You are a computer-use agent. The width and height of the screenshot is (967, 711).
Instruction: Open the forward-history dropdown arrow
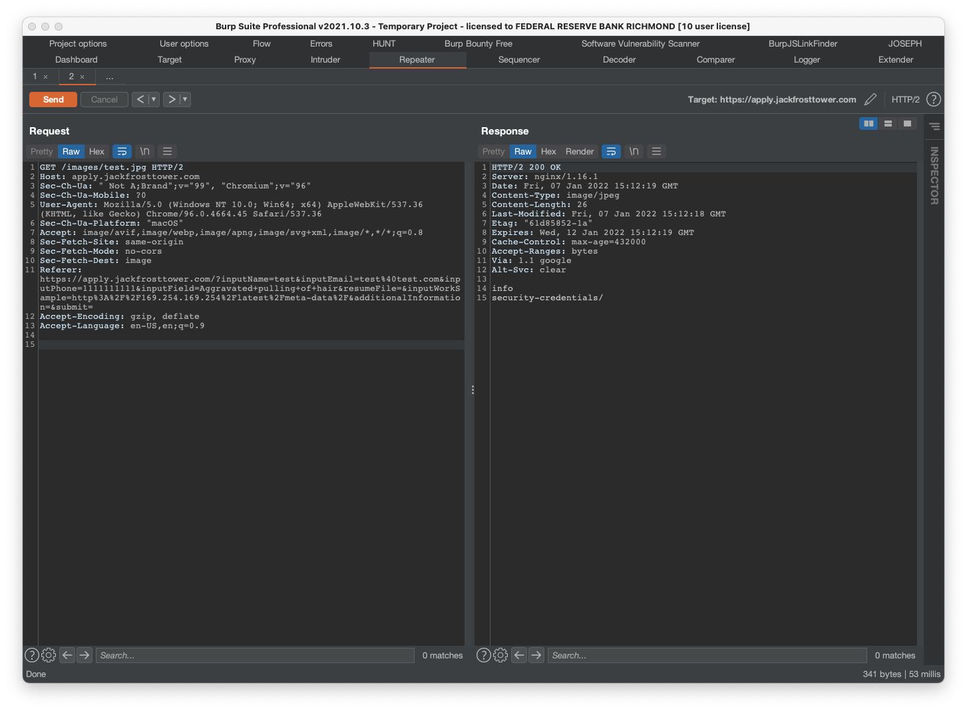185,99
